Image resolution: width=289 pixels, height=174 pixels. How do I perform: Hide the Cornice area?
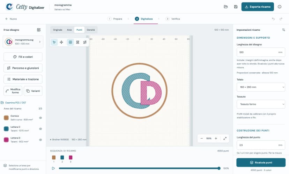[x=40, y=118]
